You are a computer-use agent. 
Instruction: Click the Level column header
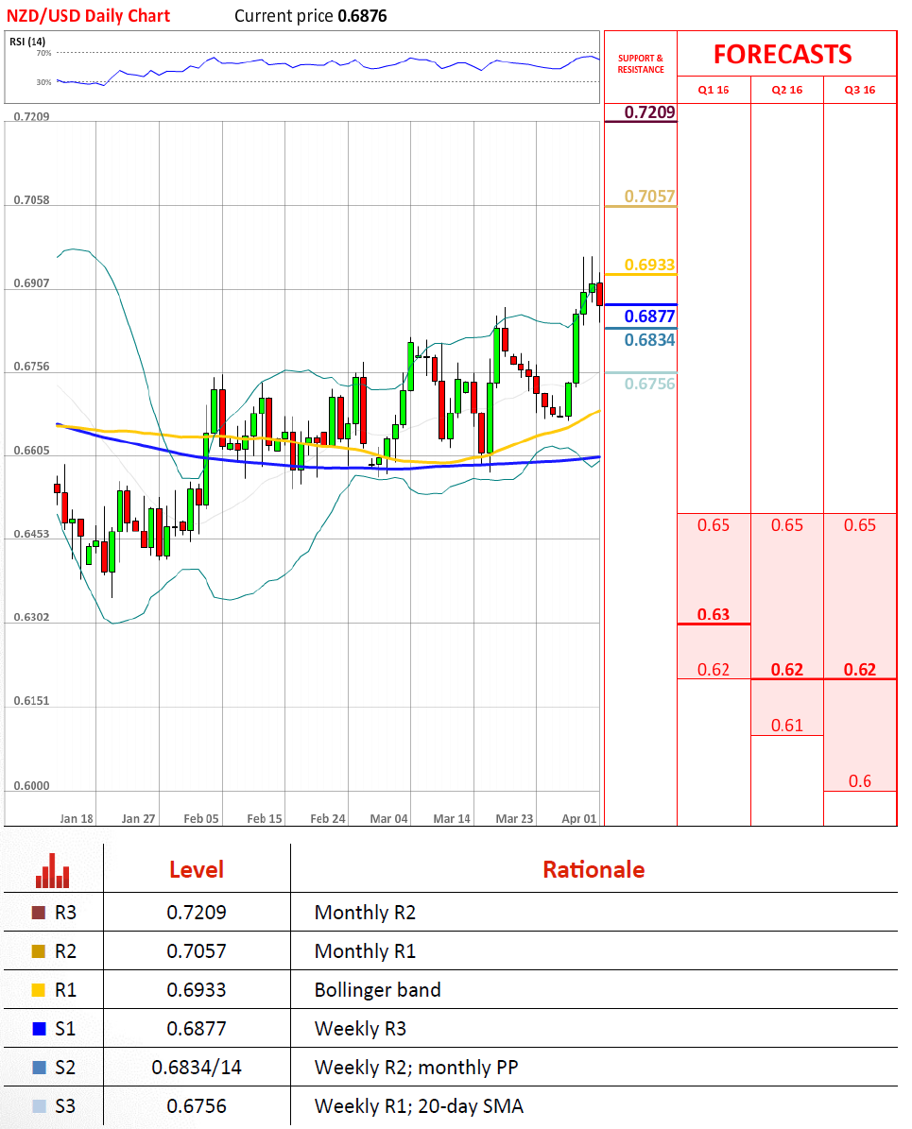click(196, 870)
